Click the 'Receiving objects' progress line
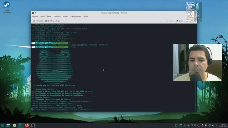The image size is (228, 128). (61, 109)
